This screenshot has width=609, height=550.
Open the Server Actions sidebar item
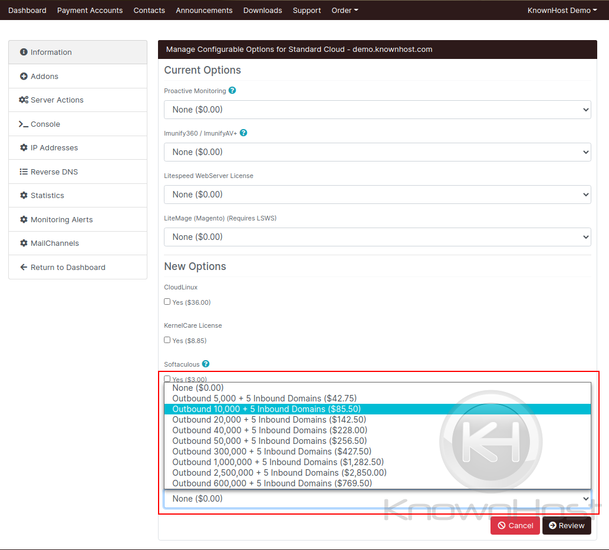(x=78, y=100)
